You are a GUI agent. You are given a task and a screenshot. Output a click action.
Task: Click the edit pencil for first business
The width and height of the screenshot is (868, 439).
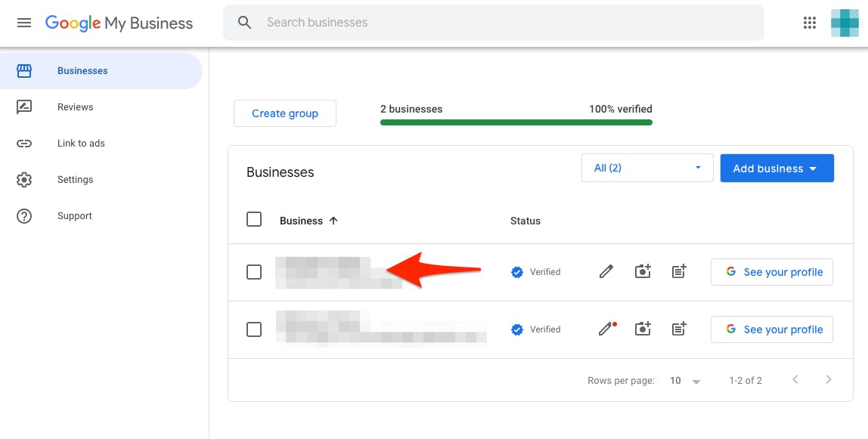[x=606, y=272]
